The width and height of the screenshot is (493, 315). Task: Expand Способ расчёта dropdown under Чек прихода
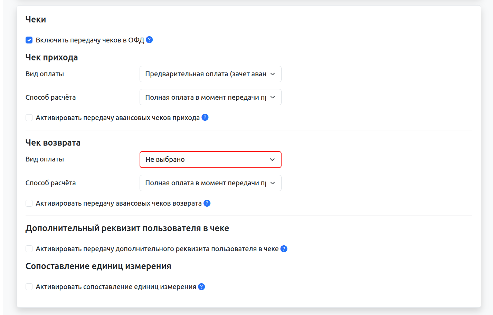coord(210,97)
